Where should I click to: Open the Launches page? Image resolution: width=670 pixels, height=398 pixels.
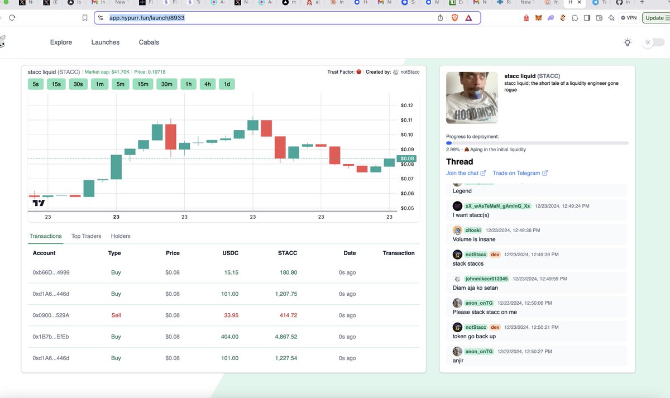(x=106, y=42)
